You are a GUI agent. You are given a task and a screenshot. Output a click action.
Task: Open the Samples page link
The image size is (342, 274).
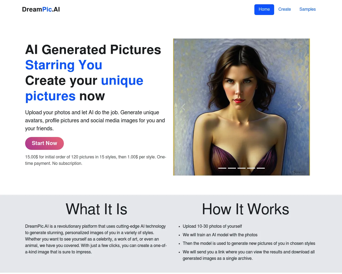(x=308, y=9)
